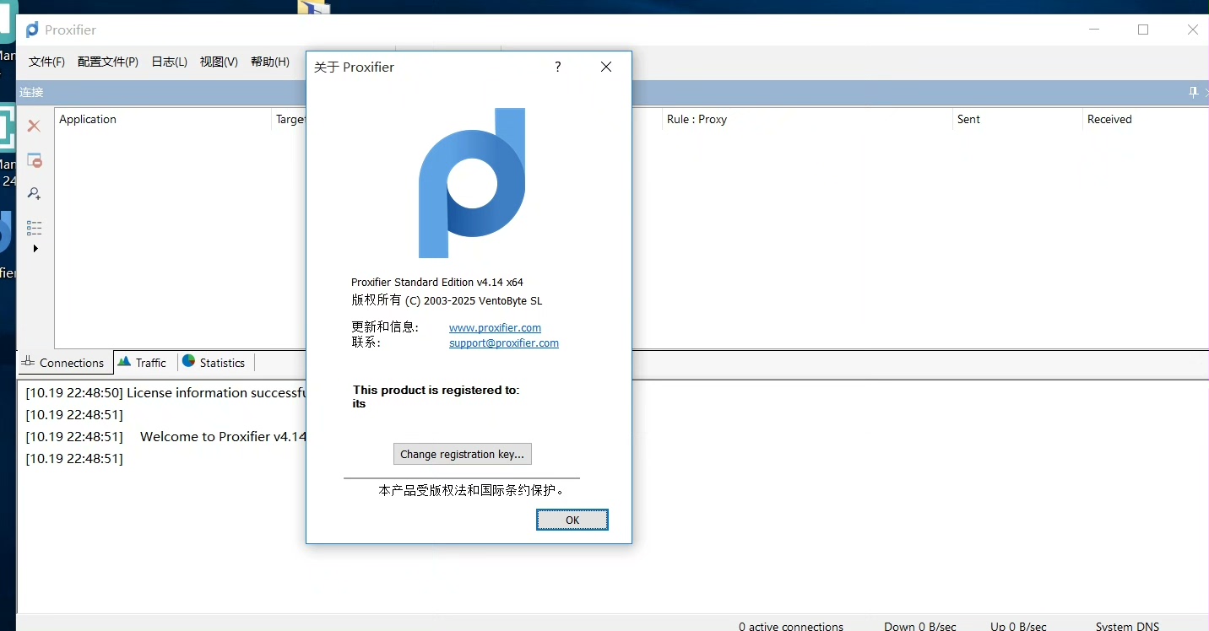Screen dimensions: 1209x631
Task: Click the 连接 panel title
Action: pos(32,92)
